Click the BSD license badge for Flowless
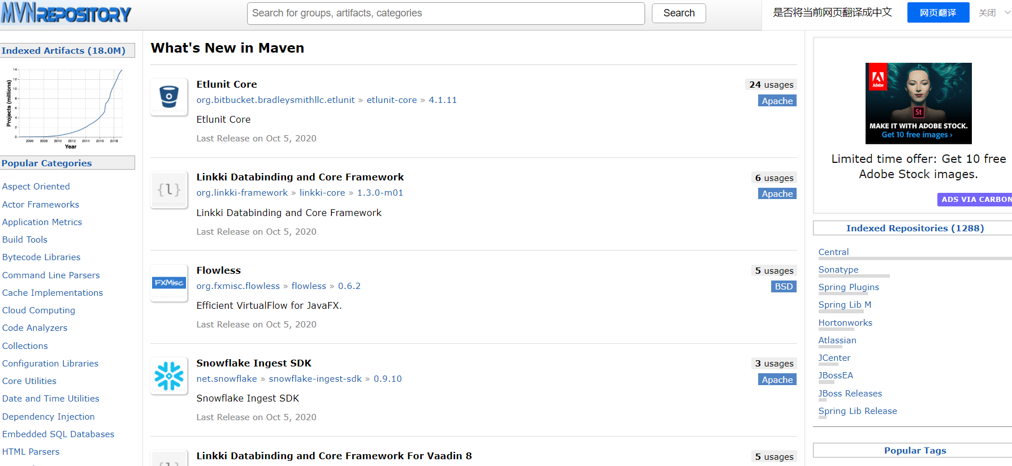Viewport: 1012px width, 466px height. click(784, 287)
